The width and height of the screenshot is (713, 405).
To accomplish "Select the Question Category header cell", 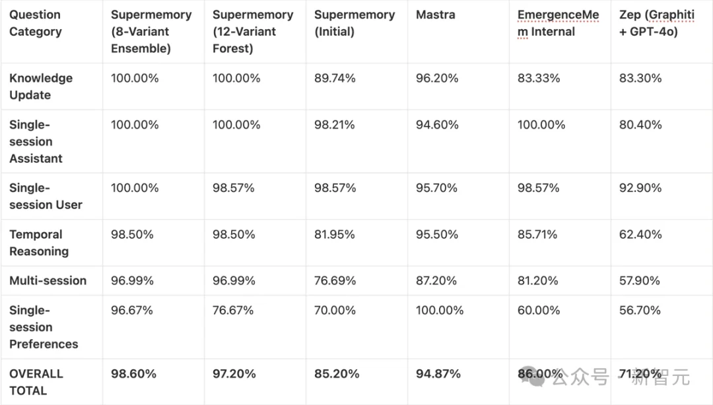I will click(x=35, y=23).
